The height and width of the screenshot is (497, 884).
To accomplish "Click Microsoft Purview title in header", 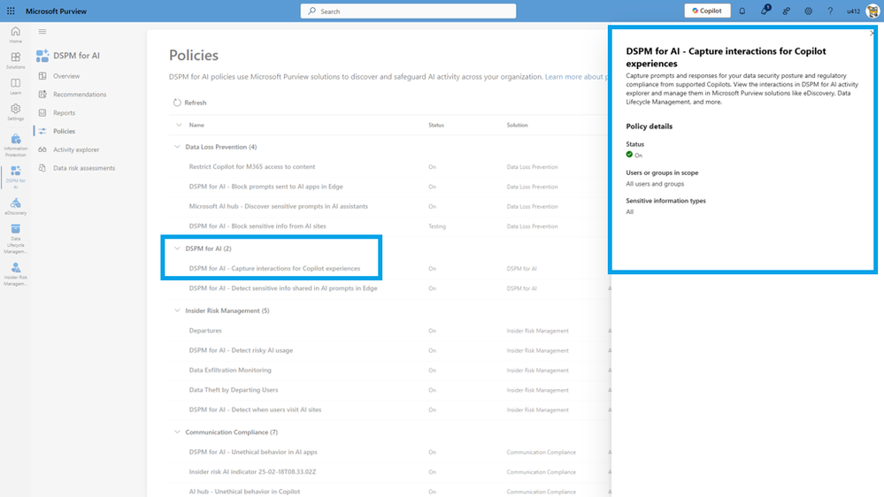I will (x=56, y=11).
